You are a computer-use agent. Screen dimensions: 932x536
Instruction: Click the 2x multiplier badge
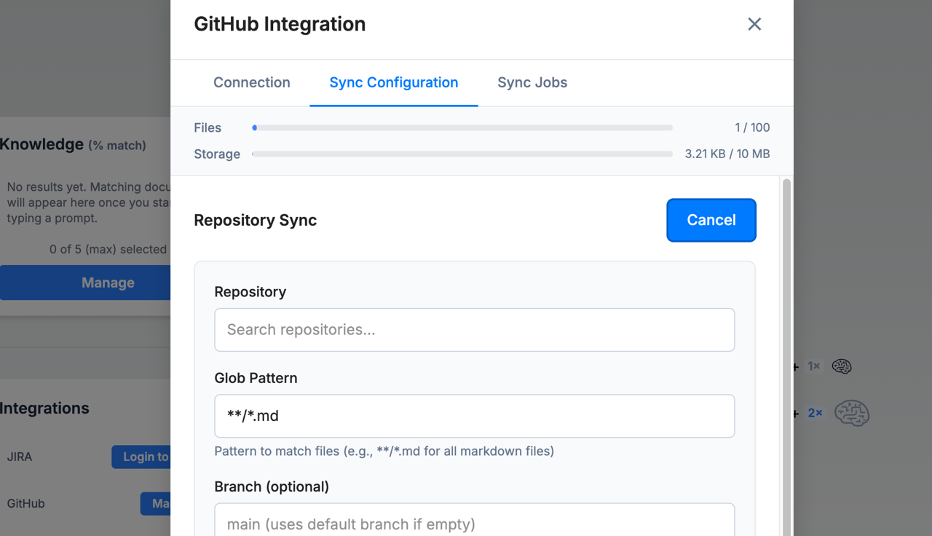click(813, 413)
